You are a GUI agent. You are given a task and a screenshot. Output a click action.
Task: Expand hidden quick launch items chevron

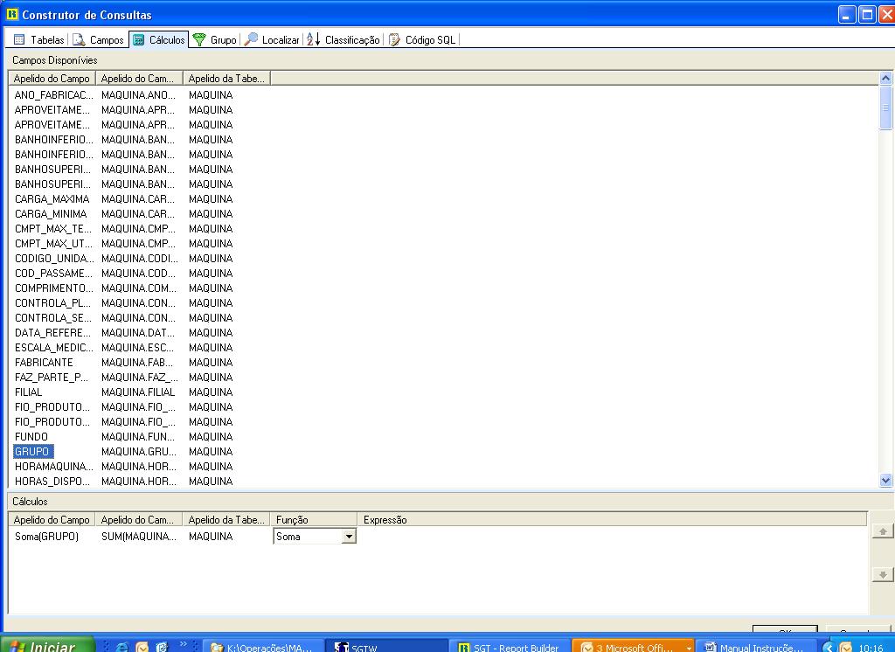coord(184,645)
